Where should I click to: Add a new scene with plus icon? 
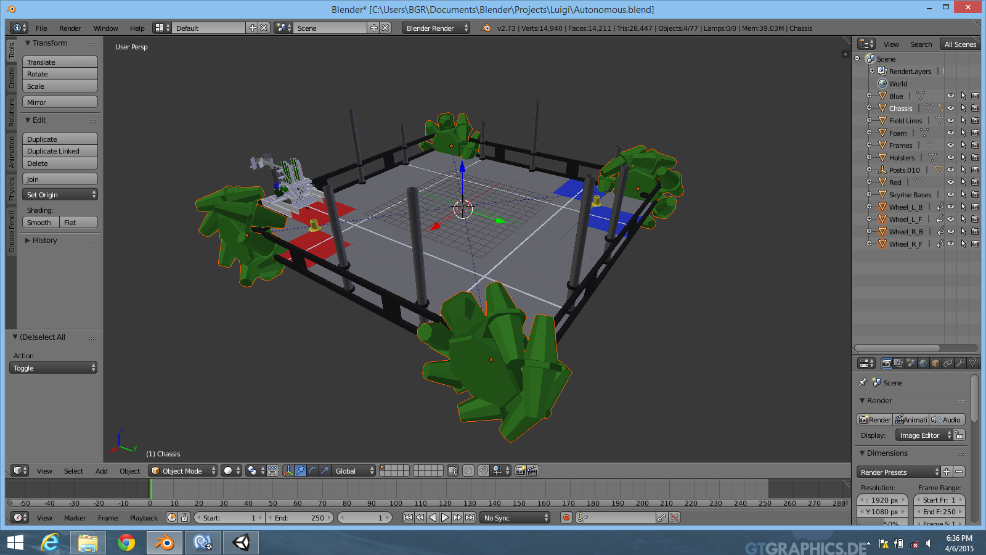[373, 28]
